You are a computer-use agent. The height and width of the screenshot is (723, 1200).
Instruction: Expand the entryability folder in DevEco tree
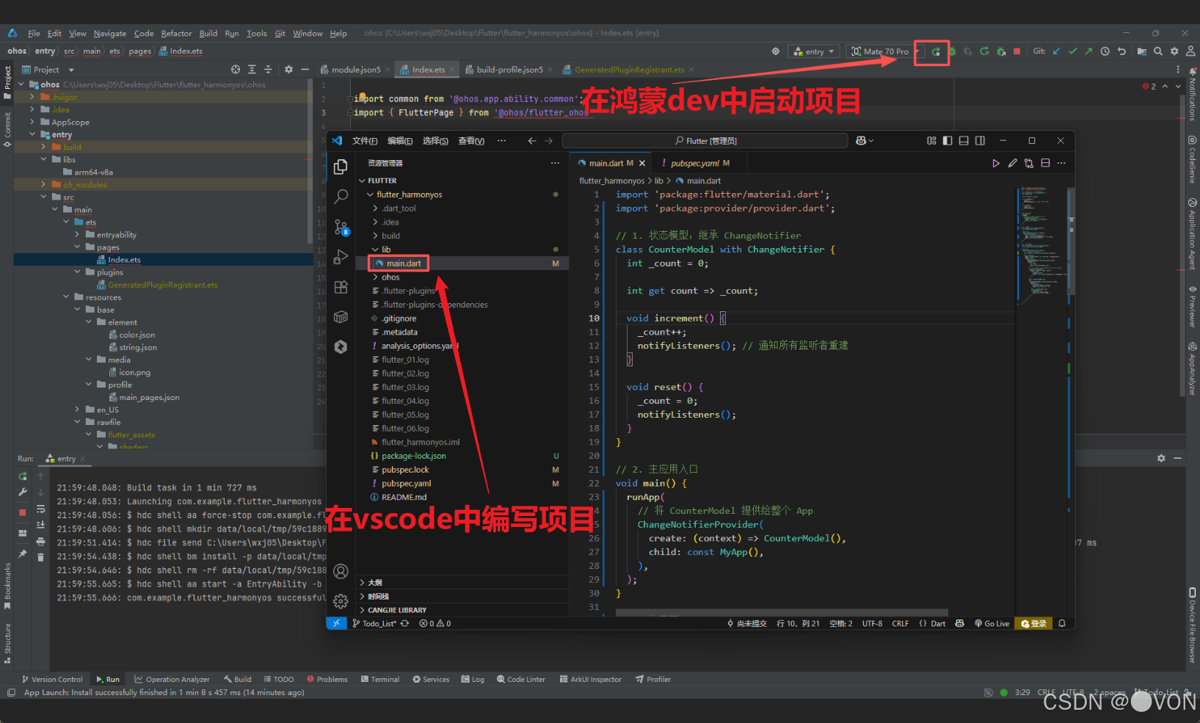78,235
